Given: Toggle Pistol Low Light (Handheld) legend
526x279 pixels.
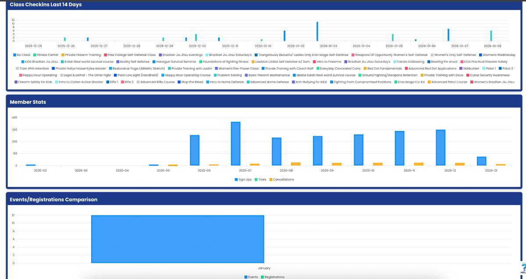Looking at the screenshot, I should pos(136,75).
